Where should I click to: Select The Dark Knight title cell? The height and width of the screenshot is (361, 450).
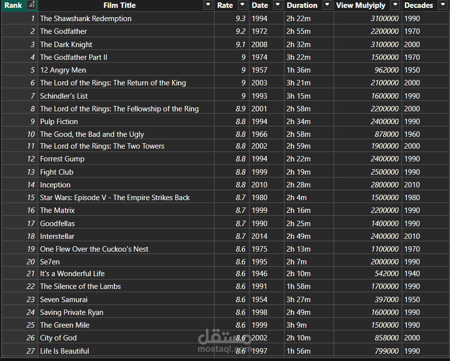pos(126,44)
